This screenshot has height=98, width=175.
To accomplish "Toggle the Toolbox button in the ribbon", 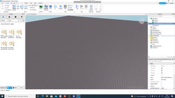I will (x=46, y=7).
